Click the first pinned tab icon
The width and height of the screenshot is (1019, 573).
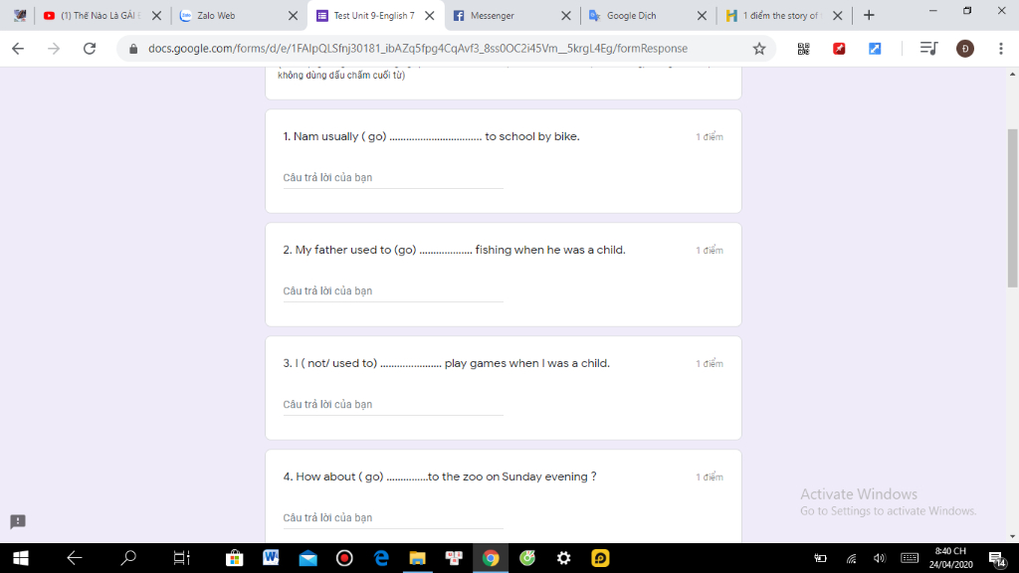pos(20,16)
